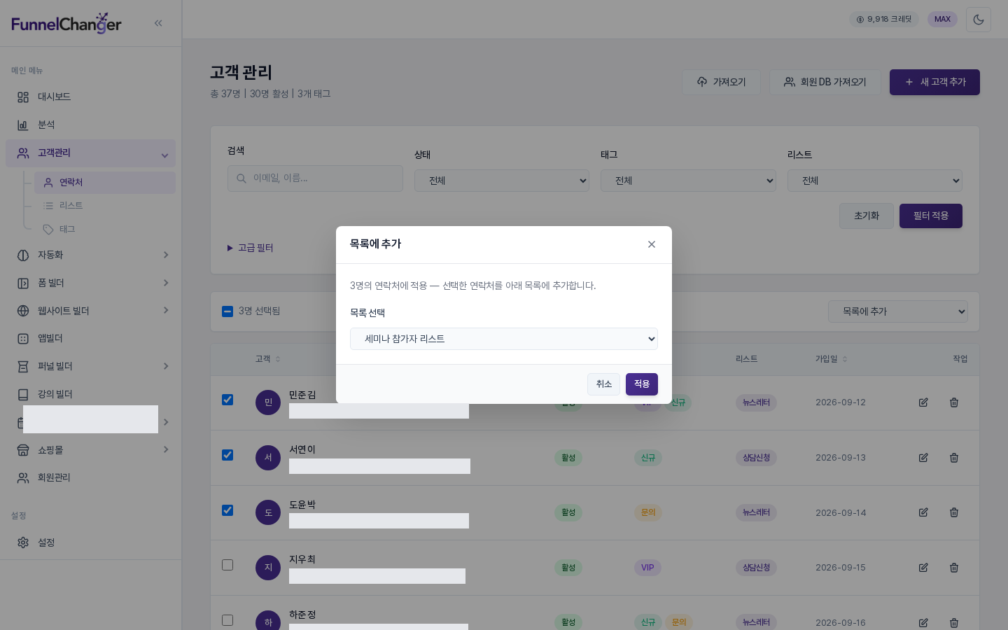Uncheck the 도윤 박 row checkbox
Image resolution: width=1008 pixels, height=630 pixels.
tap(227, 510)
